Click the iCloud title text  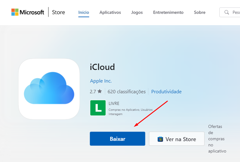click(102, 67)
